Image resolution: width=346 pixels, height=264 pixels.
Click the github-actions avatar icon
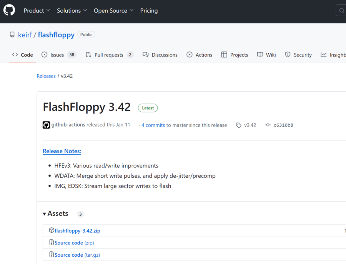tap(46, 125)
